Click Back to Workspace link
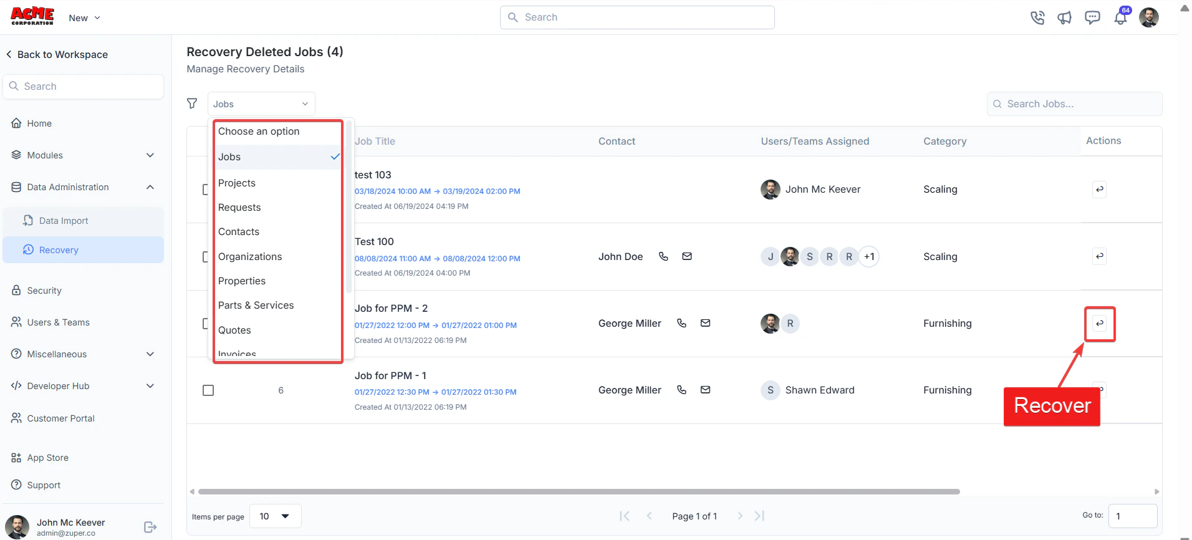1192x540 pixels. pos(57,54)
